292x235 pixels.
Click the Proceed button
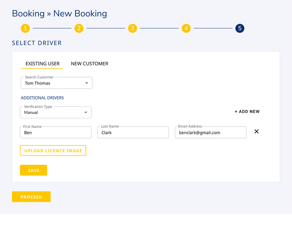[31, 197]
